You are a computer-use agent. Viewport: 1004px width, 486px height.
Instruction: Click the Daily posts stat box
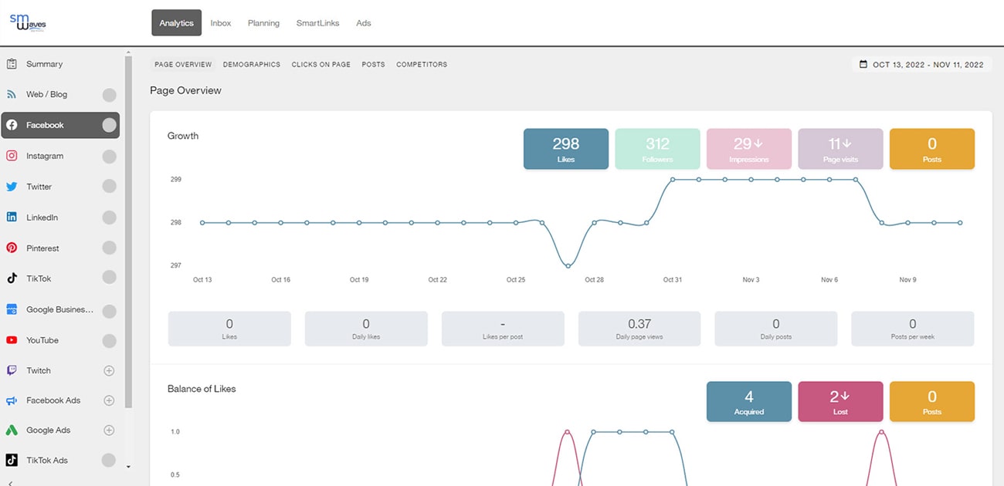(776, 329)
